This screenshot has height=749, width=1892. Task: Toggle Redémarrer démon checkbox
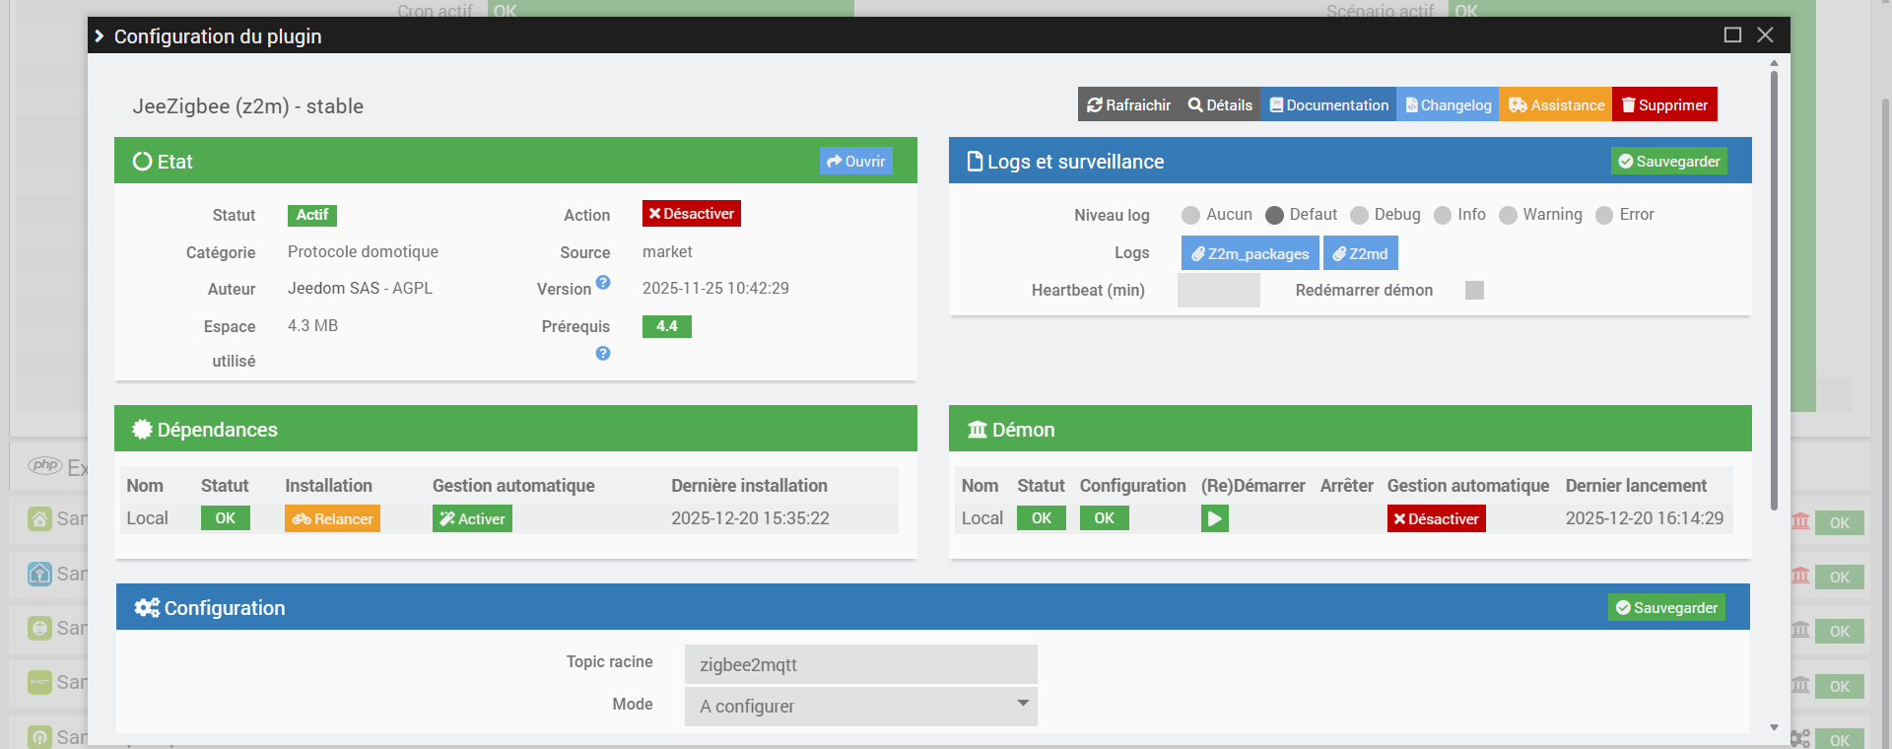1474,290
